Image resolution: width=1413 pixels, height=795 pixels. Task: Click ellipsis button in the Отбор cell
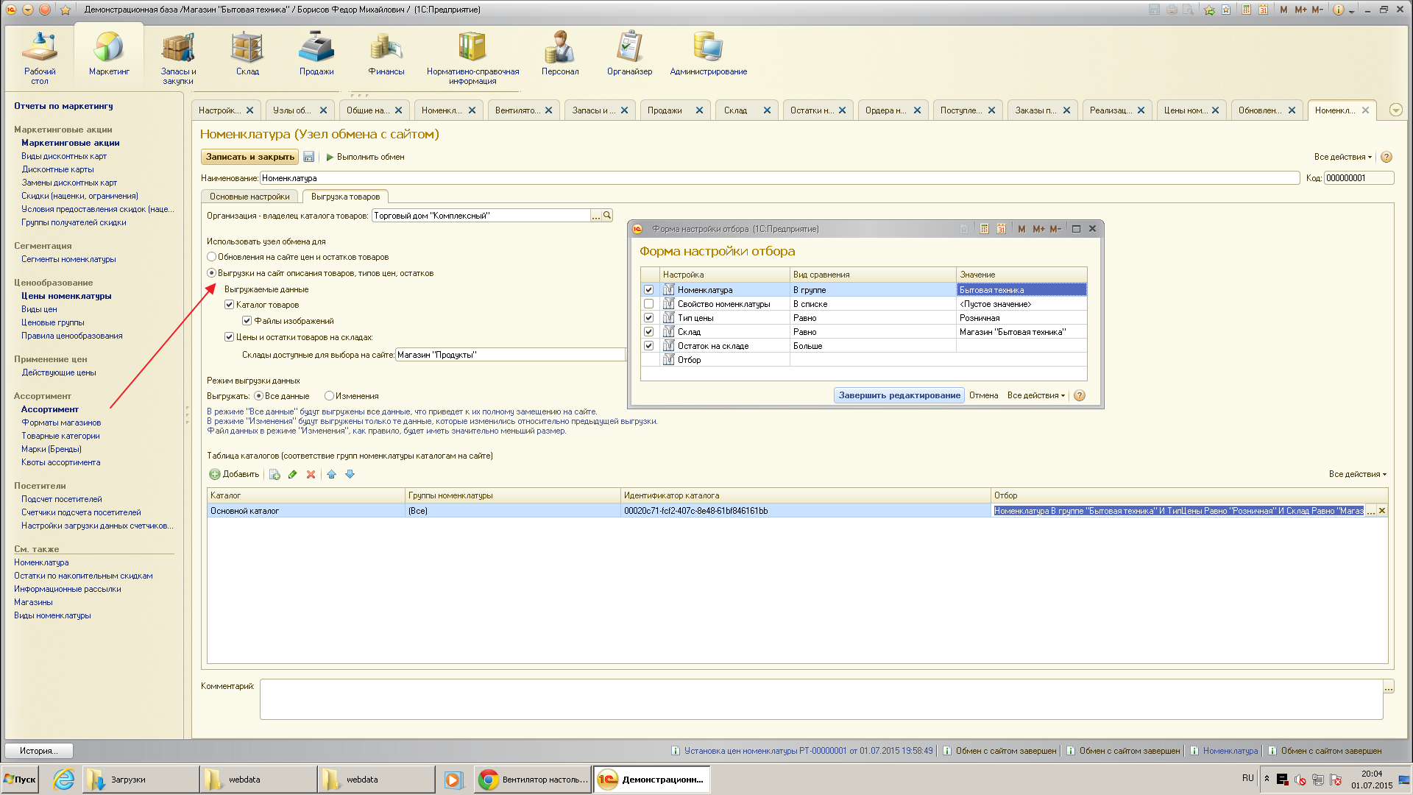pos(1370,511)
